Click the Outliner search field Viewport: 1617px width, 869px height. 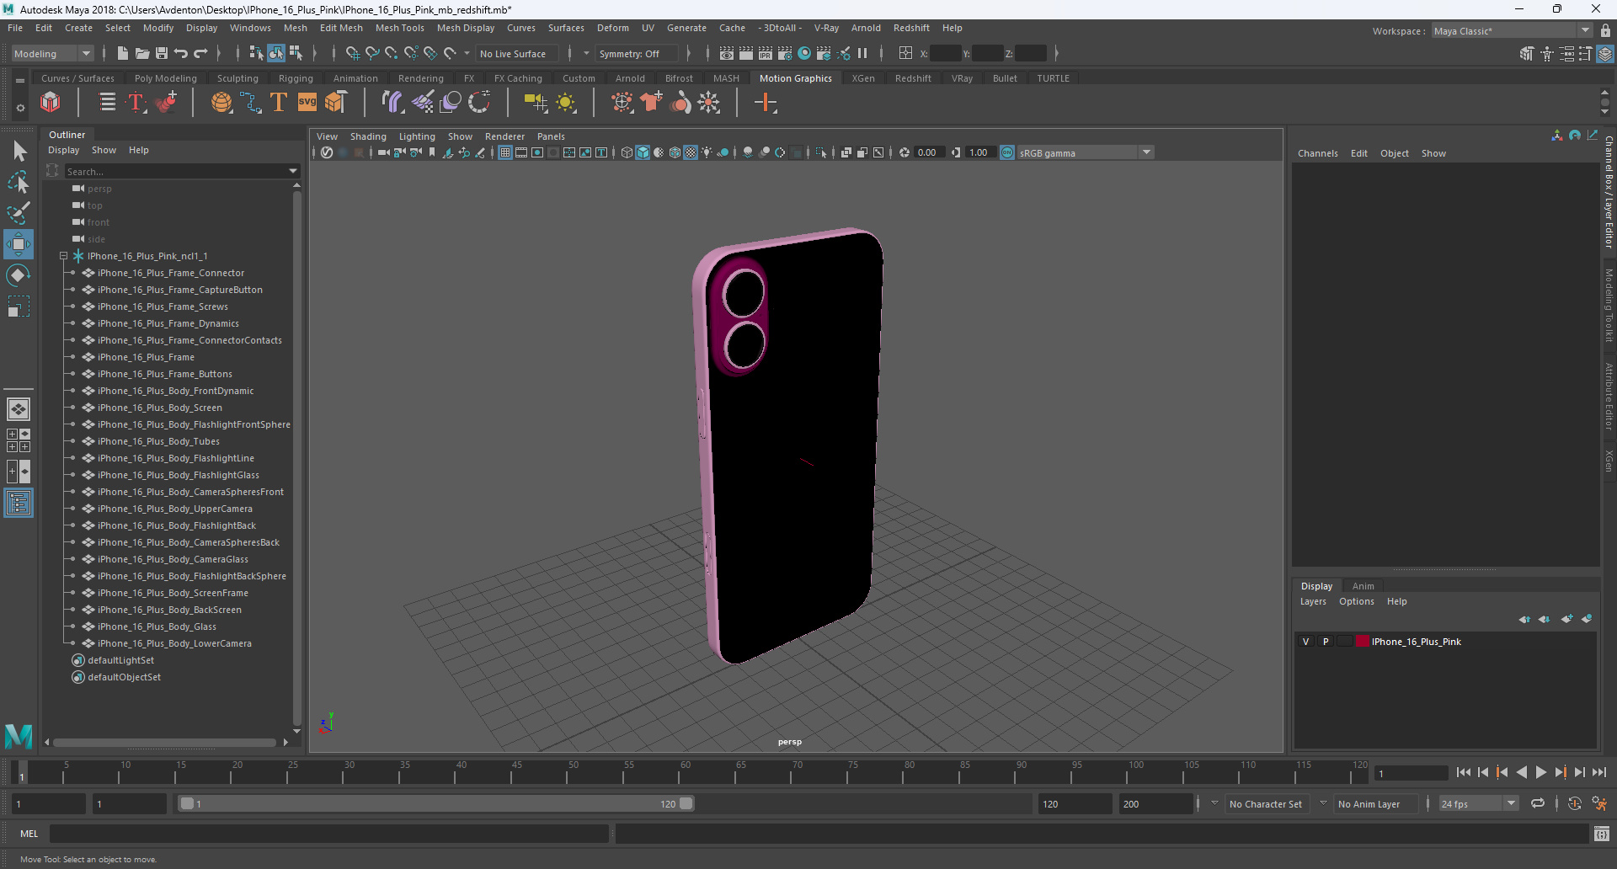[175, 171]
